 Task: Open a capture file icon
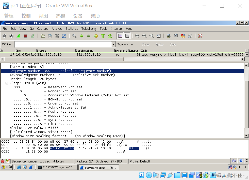pyautogui.click(x=43, y=36)
